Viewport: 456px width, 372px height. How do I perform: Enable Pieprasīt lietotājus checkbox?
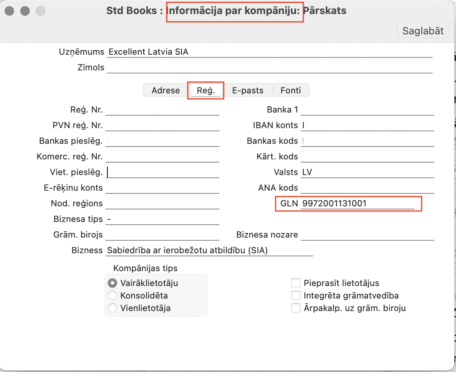click(296, 283)
